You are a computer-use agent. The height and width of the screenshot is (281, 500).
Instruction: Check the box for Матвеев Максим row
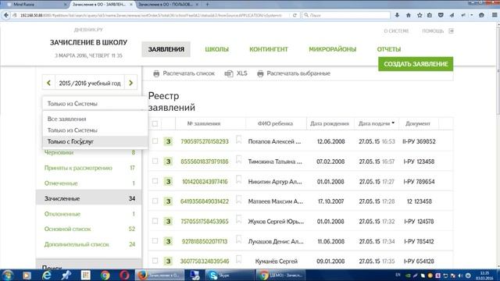(x=155, y=201)
